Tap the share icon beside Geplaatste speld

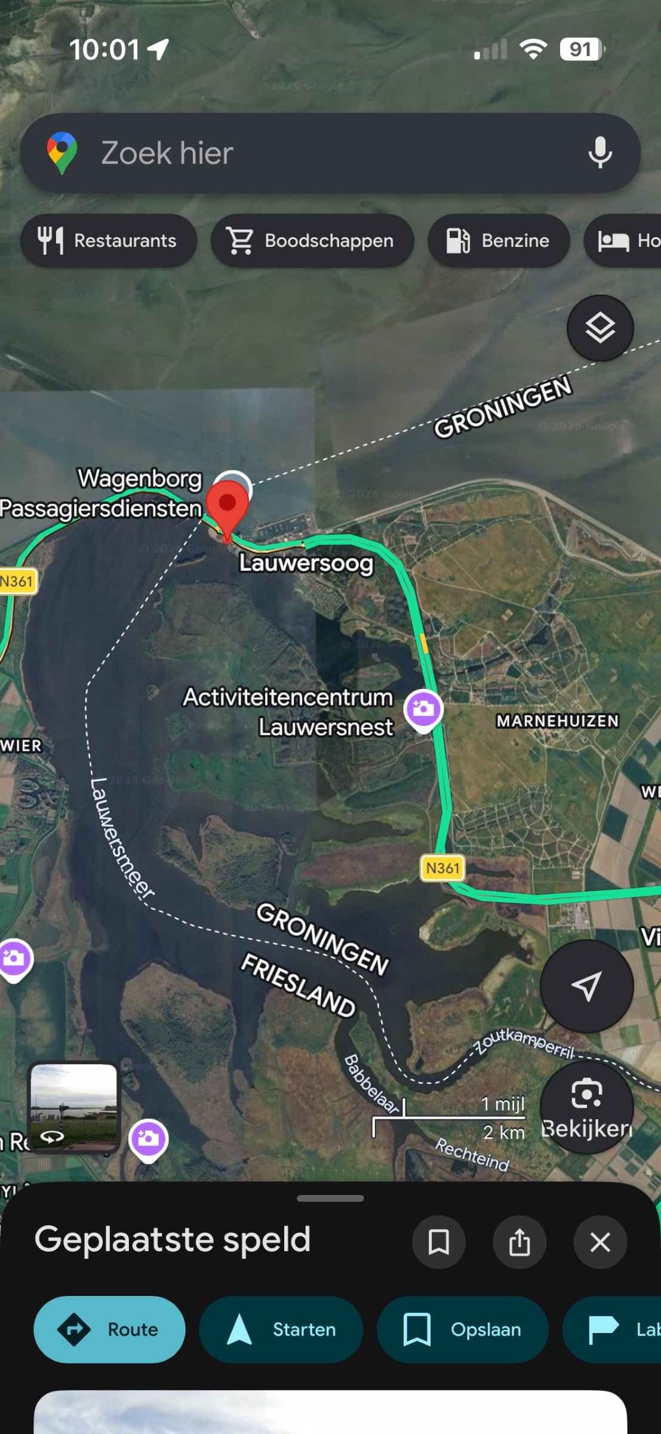click(x=519, y=1242)
